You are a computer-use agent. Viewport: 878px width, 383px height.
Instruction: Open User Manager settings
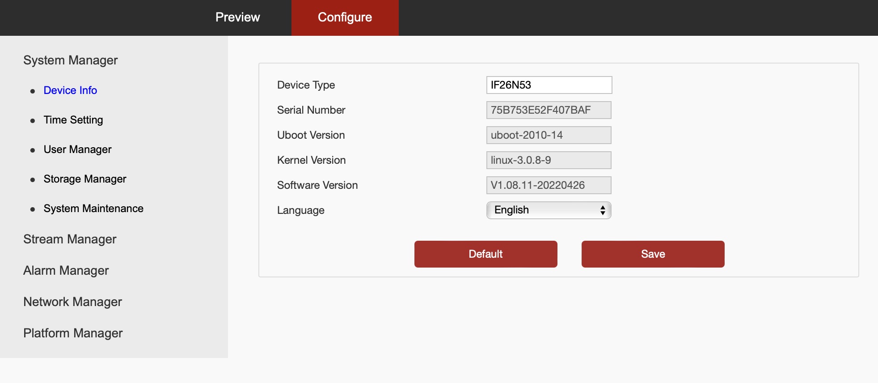coord(77,149)
